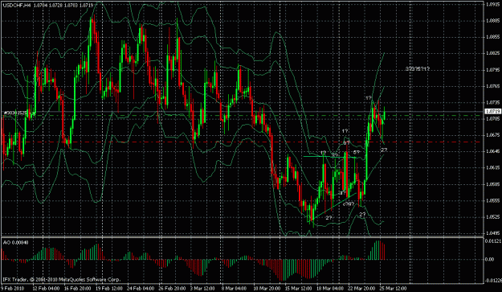The height and width of the screenshot is (292, 502).
Task: Click the 1.0525 price axis label
Action: point(492,217)
